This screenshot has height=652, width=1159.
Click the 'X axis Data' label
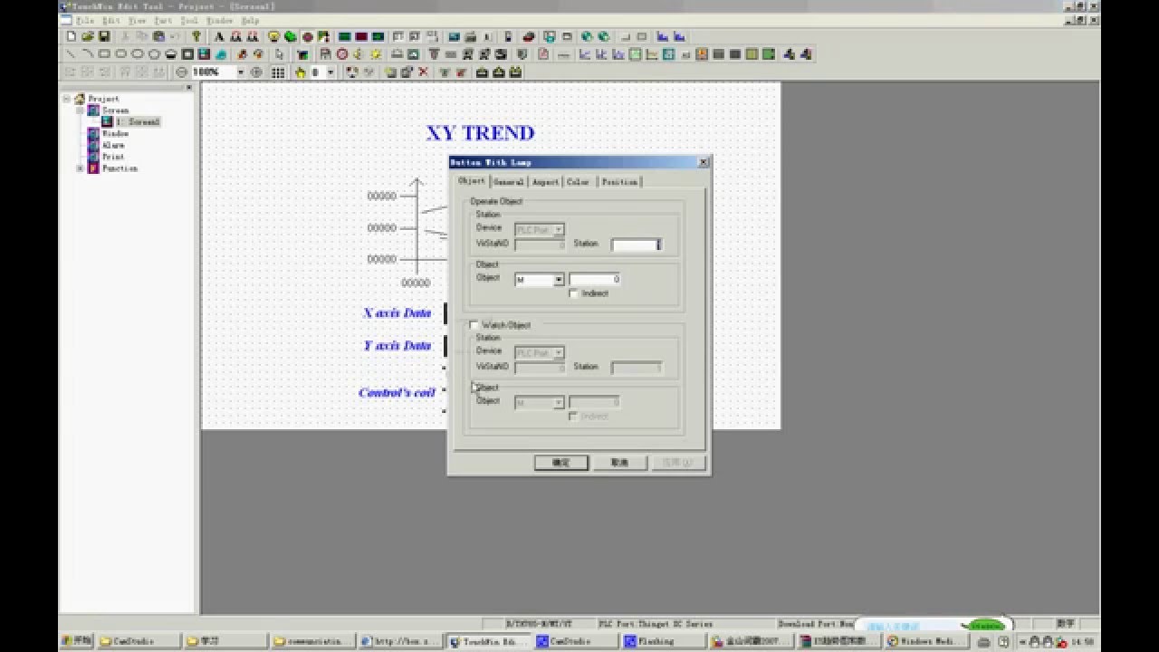click(x=398, y=313)
